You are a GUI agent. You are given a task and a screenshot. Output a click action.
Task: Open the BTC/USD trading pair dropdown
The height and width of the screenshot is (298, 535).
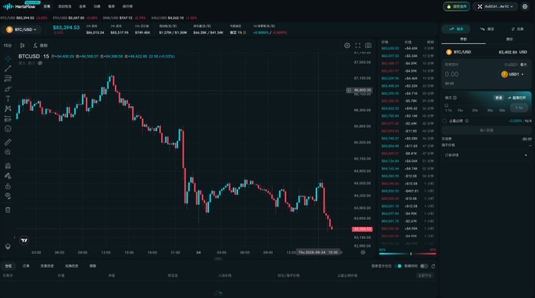click(21, 30)
